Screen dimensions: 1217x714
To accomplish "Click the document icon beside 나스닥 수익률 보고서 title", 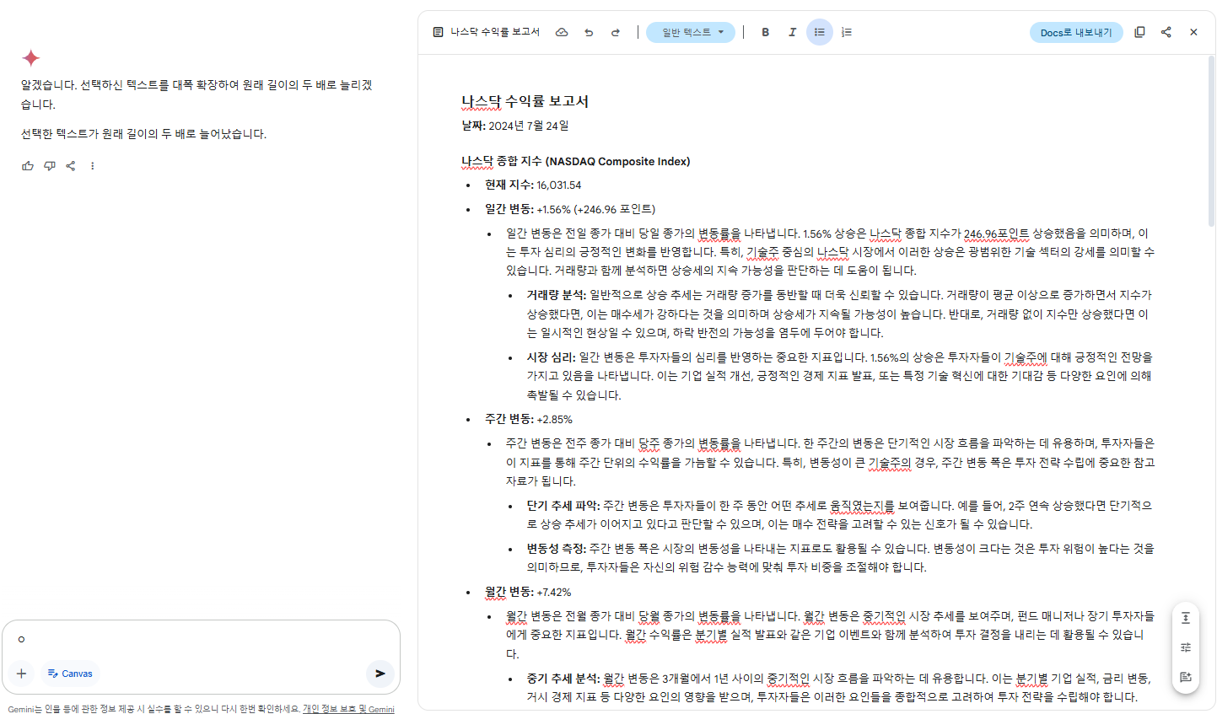I will pyautogui.click(x=438, y=32).
